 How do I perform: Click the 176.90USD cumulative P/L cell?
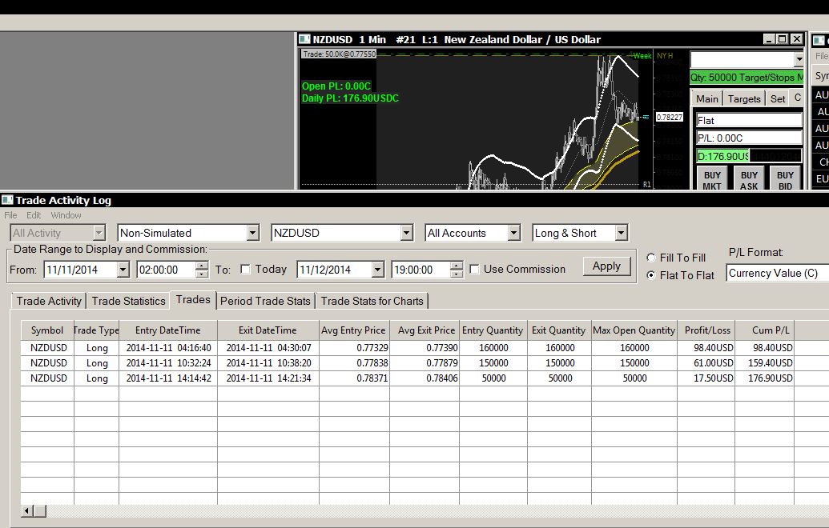(764, 378)
